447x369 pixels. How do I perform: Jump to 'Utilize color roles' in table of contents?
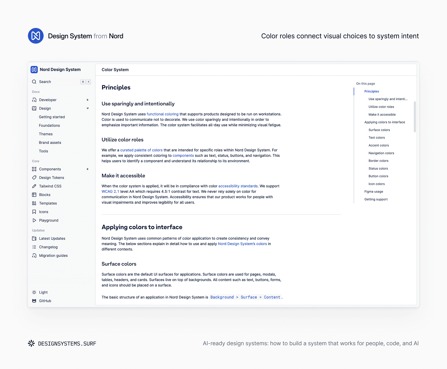381,107
